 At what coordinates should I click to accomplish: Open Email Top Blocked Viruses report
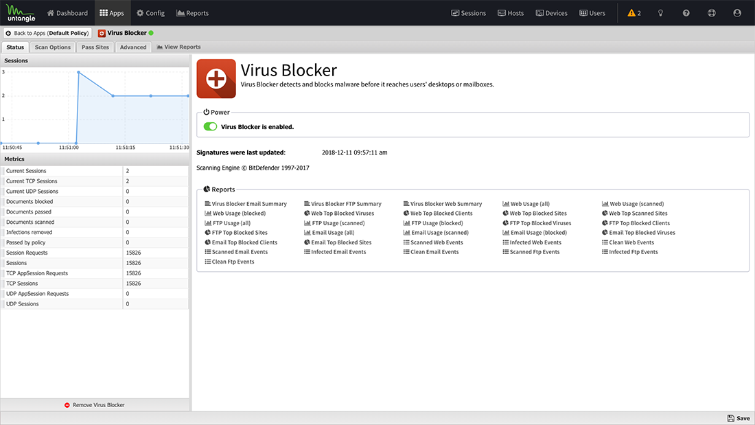[x=638, y=233]
